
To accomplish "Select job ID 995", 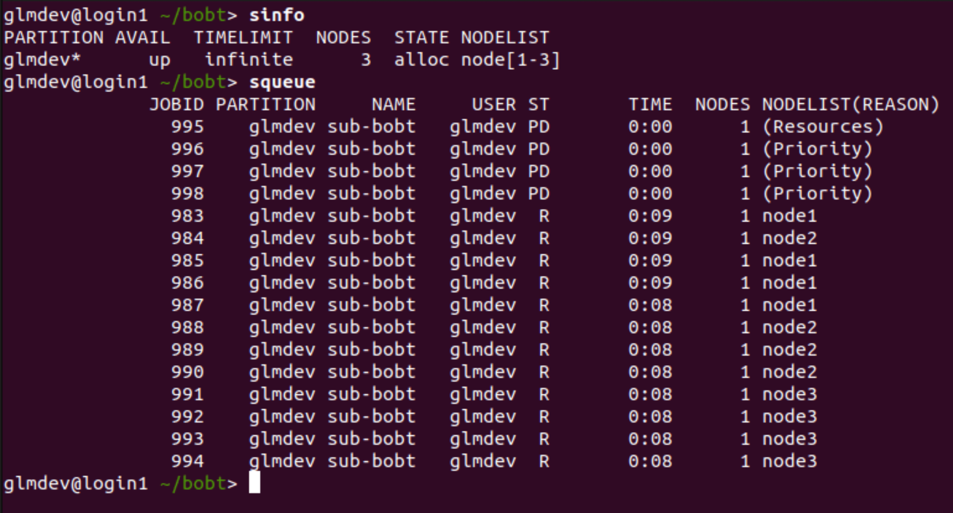I will pyautogui.click(x=188, y=127).
